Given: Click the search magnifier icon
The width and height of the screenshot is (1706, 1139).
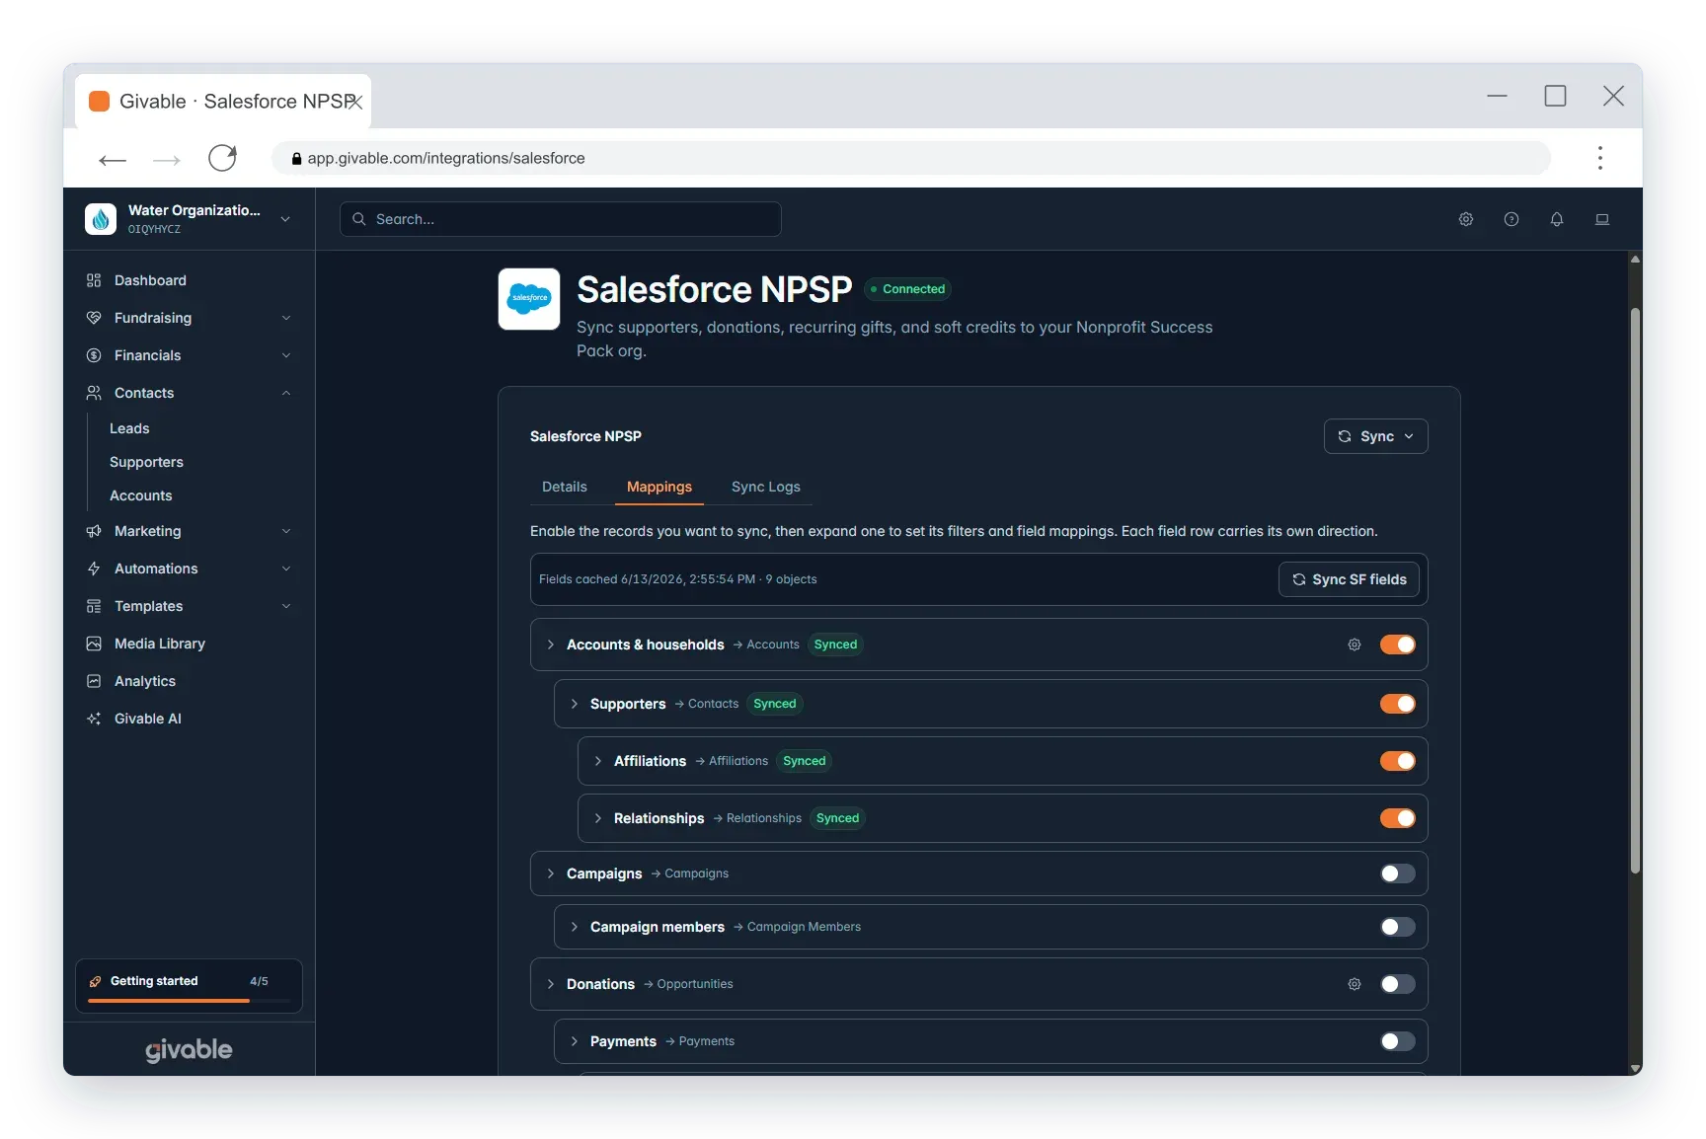Looking at the screenshot, I should pyautogui.click(x=359, y=219).
